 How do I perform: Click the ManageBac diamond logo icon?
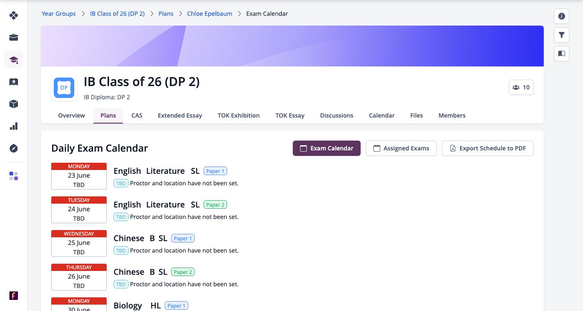coord(14,15)
